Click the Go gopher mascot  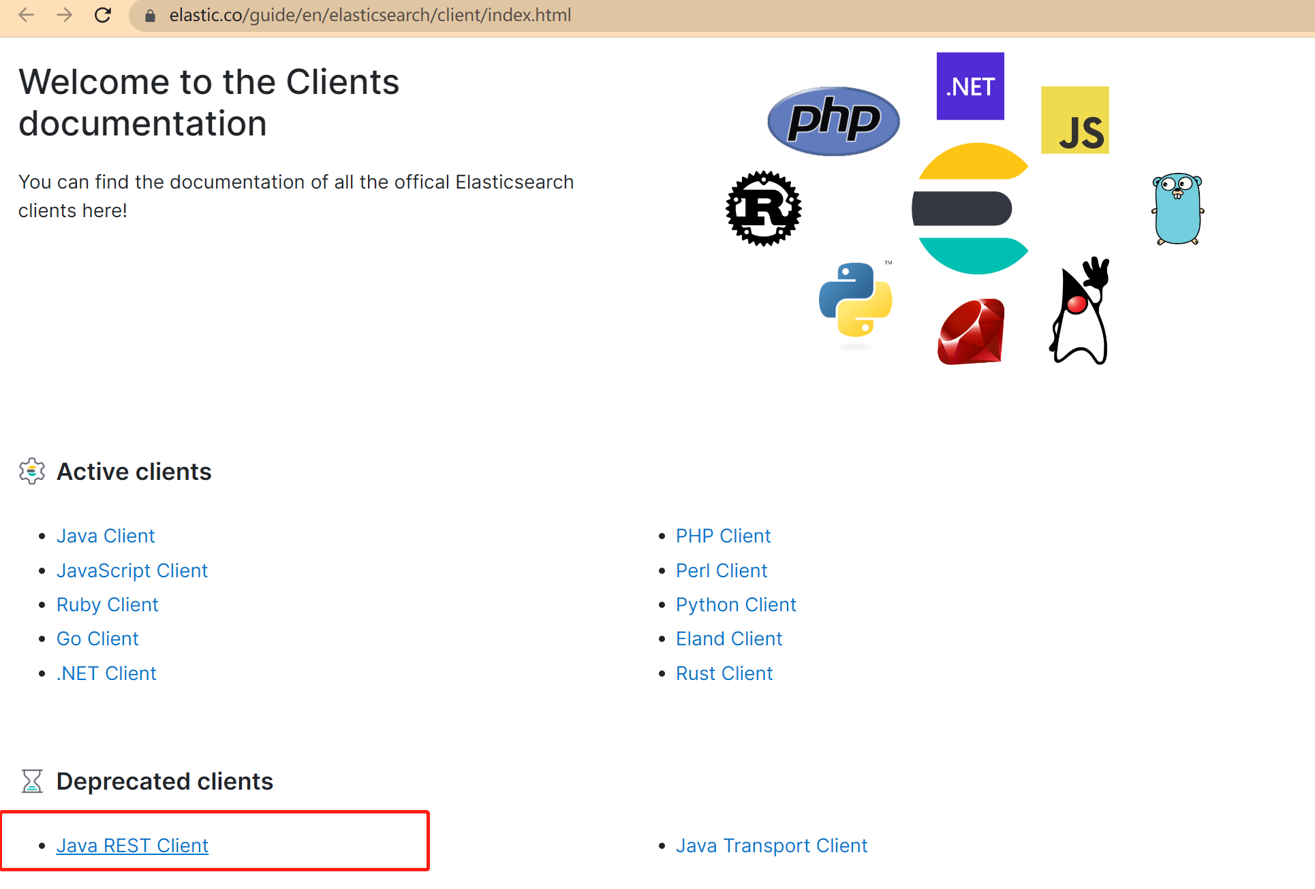(1177, 209)
